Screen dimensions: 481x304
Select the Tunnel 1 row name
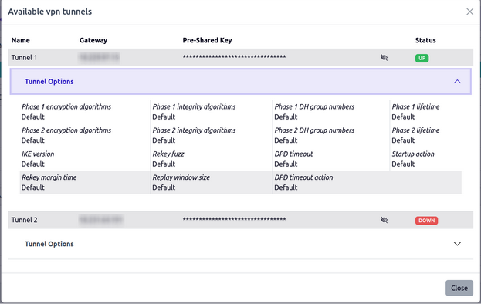pos(24,58)
